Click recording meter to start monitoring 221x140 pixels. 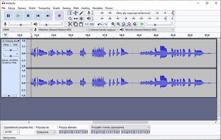(x=133, y=13)
